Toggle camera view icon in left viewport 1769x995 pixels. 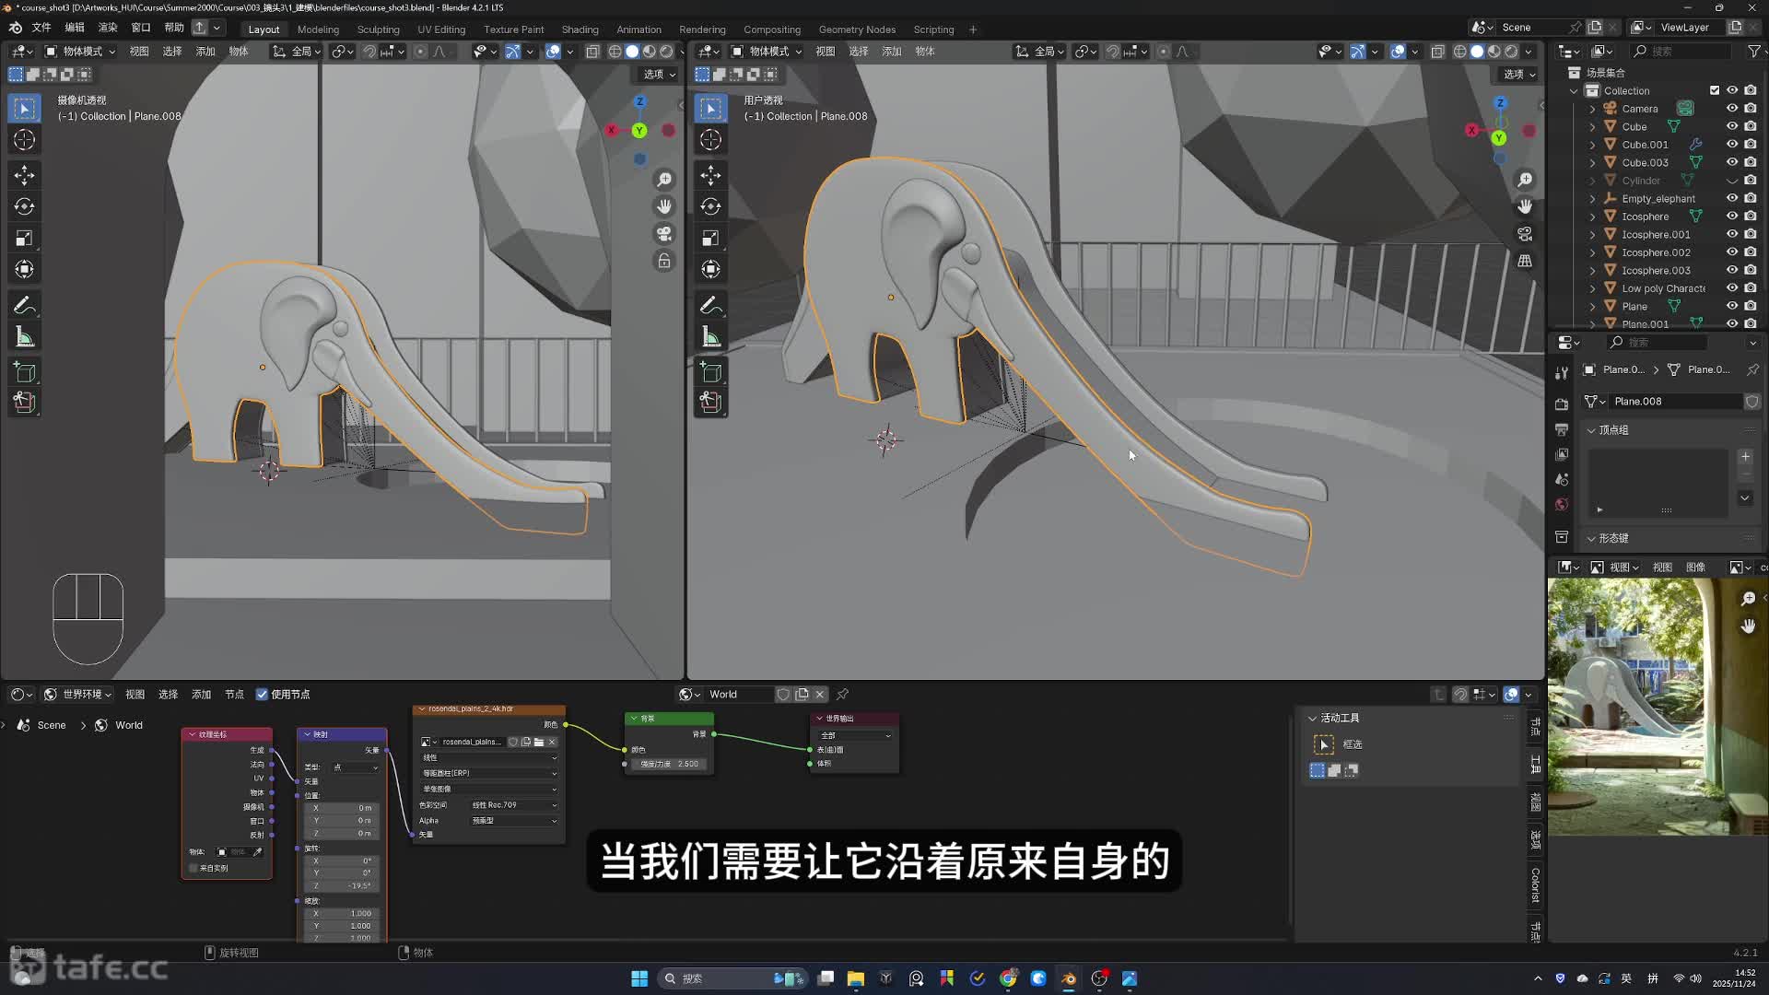coord(663,234)
